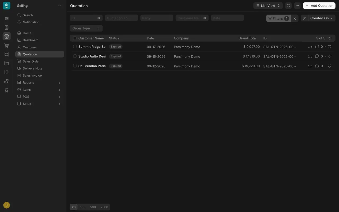This screenshot has width=339, height=212.
Task: Open Sales Order in the sidebar
Action: pyautogui.click(x=39, y=61)
